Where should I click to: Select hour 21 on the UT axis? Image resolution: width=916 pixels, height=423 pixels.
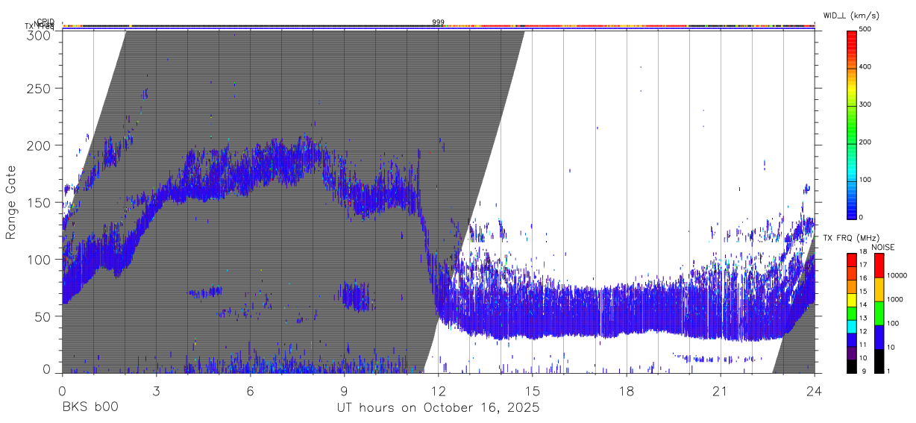(721, 391)
